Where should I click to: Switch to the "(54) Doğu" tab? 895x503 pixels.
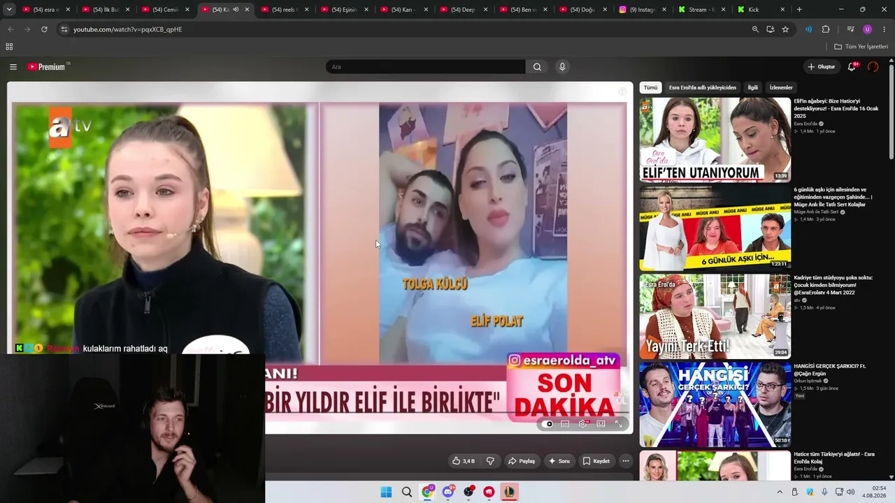(x=583, y=10)
